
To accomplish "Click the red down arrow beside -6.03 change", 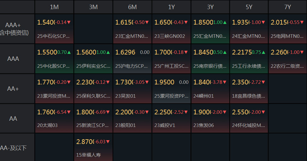I will 108,142.
